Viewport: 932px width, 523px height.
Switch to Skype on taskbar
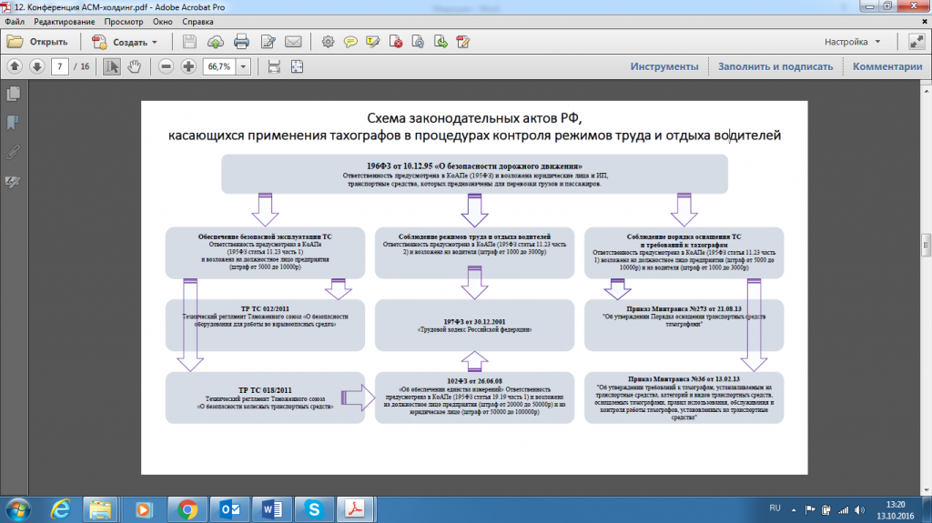point(314,509)
